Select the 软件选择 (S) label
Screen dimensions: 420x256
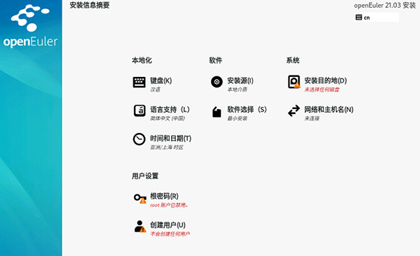tap(247, 109)
